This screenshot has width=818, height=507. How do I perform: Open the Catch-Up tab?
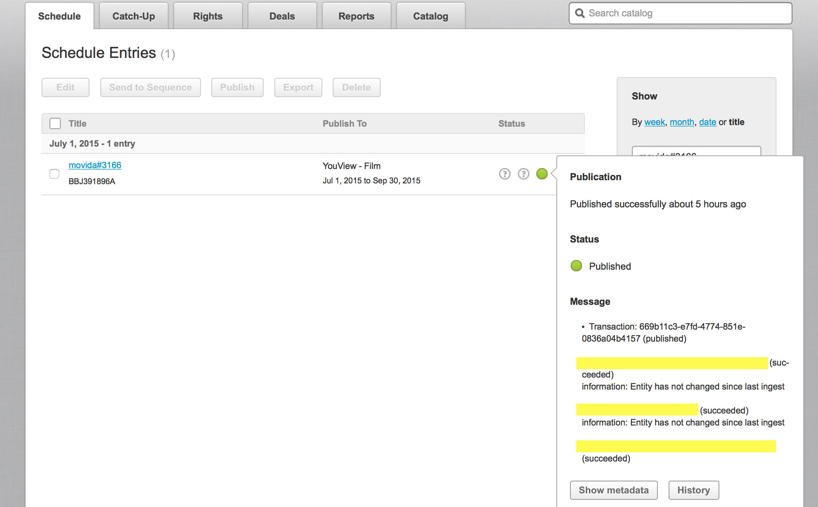point(133,16)
